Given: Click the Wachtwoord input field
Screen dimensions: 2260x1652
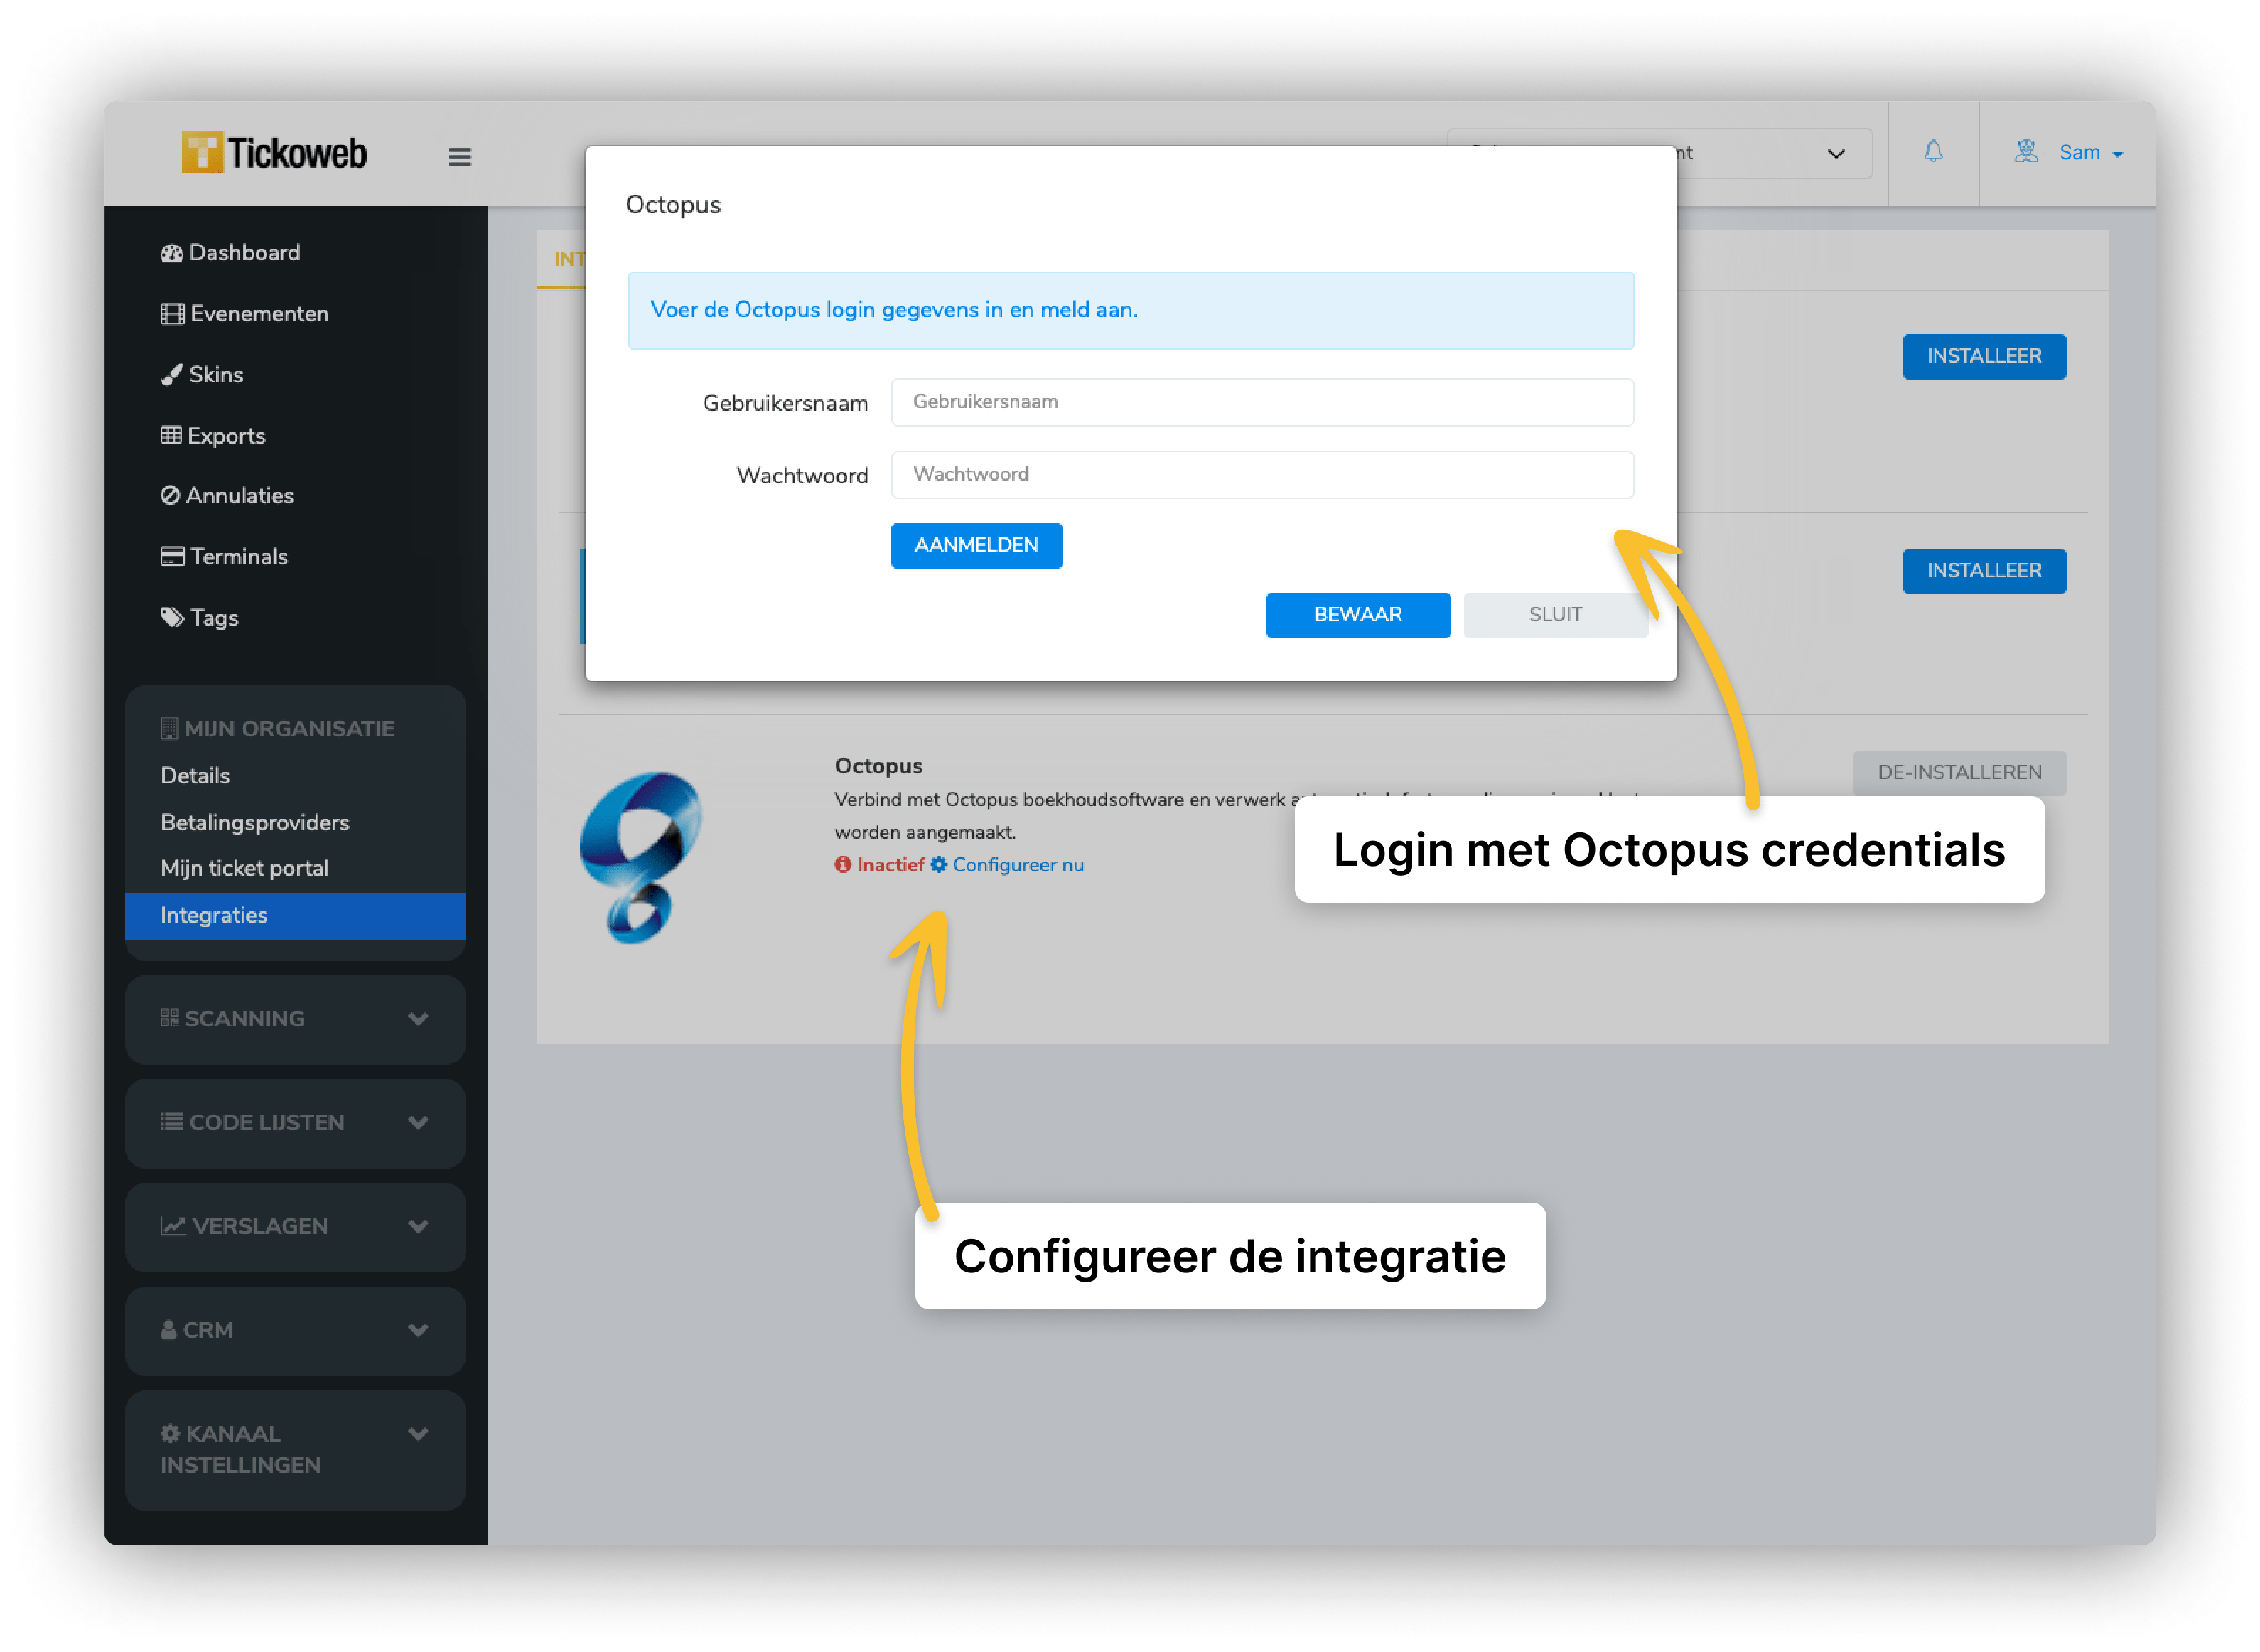Looking at the screenshot, I should [x=1262, y=475].
